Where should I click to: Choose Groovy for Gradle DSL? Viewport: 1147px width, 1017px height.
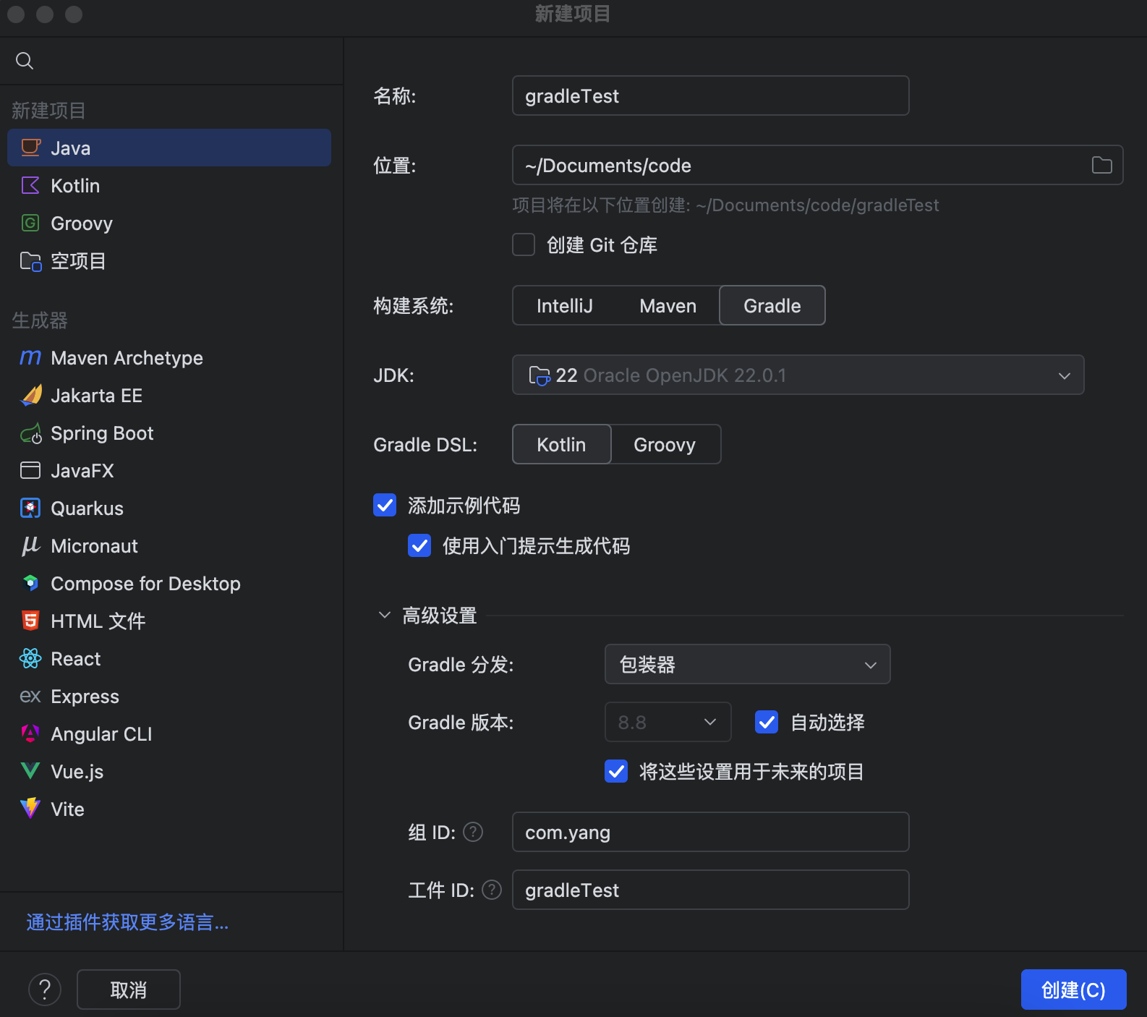pos(665,444)
